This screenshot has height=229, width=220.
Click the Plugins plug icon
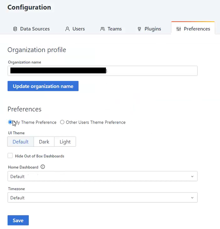(139, 29)
